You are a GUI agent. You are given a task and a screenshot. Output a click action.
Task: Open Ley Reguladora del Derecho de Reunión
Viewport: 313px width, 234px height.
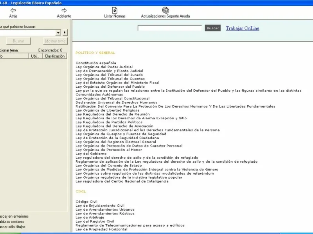coord(113,114)
